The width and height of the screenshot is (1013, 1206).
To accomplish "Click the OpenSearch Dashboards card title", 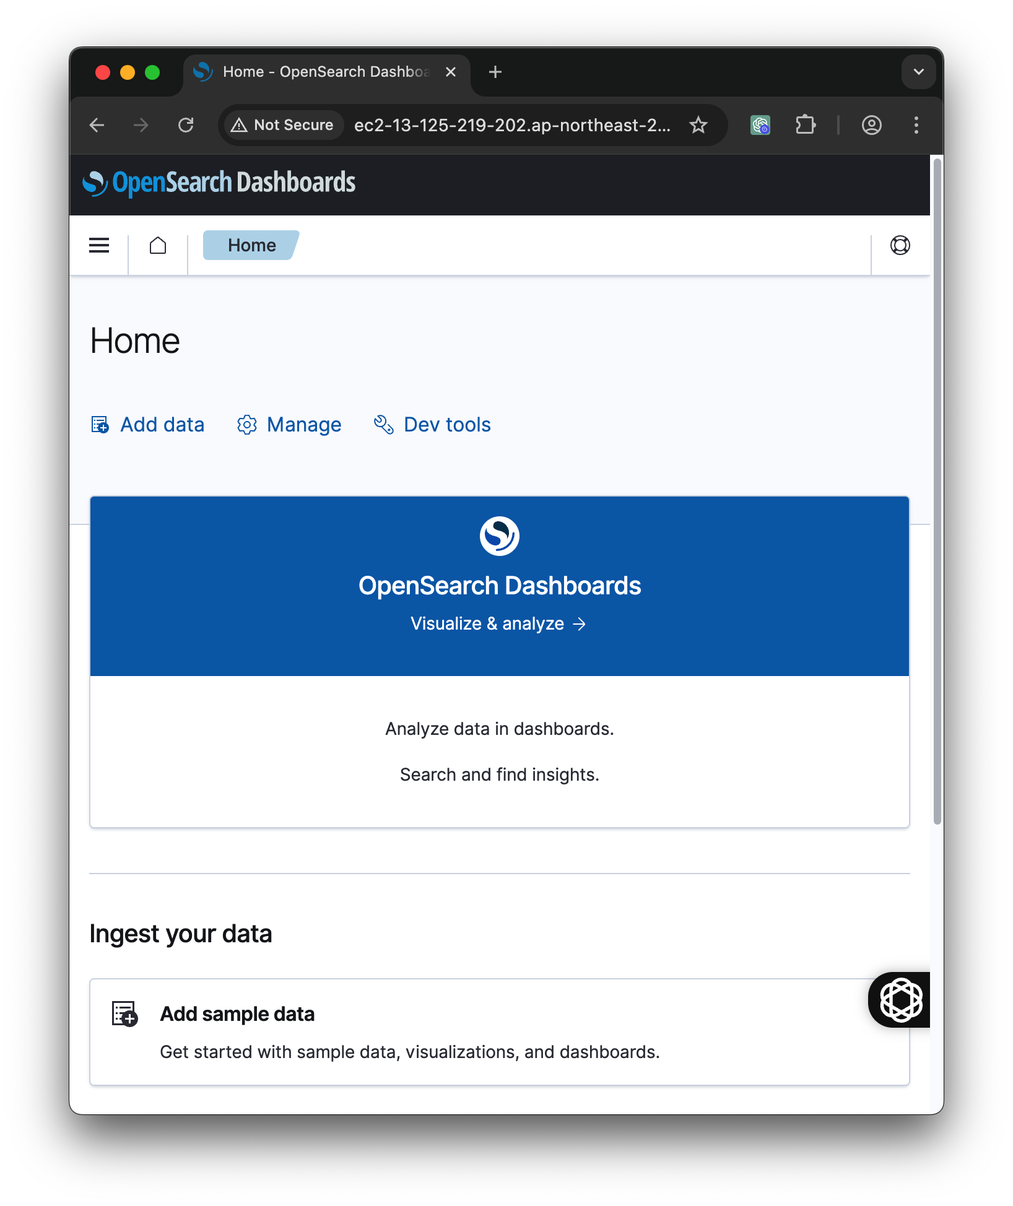I will coord(499,586).
